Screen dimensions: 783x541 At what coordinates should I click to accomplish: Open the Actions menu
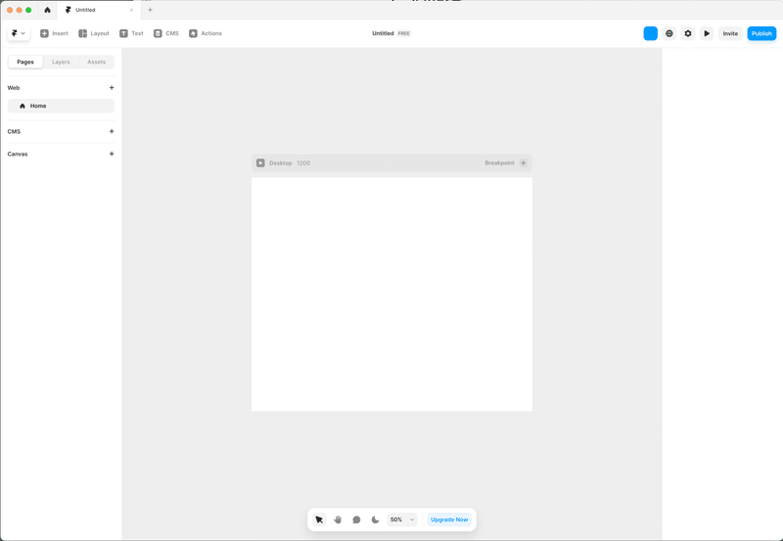tap(206, 33)
